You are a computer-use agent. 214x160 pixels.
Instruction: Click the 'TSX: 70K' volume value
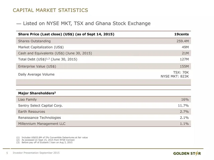[181, 72]
